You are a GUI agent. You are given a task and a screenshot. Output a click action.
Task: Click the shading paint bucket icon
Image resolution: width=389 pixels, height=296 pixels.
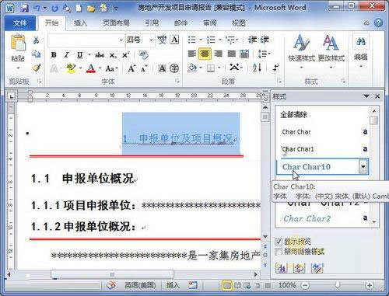pyautogui.click(x=193, y=68)
